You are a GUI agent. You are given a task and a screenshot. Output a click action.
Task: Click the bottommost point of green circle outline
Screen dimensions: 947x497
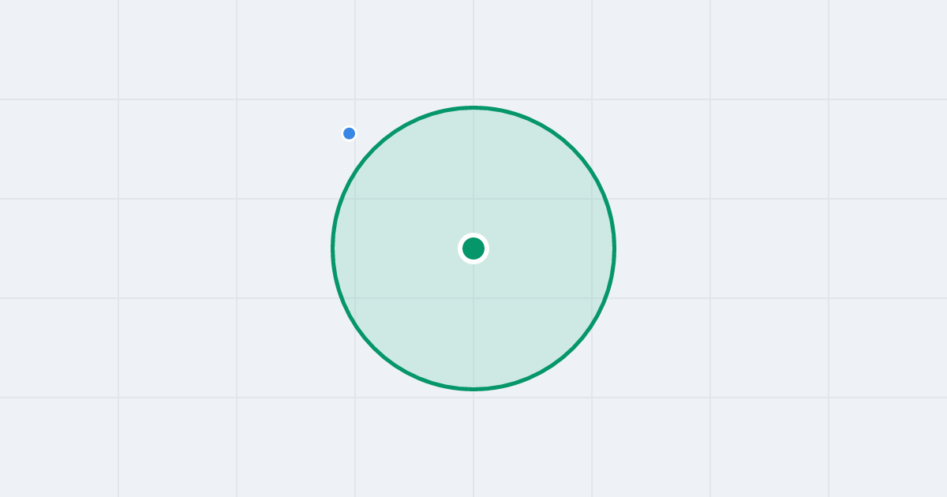pos(473,389)
